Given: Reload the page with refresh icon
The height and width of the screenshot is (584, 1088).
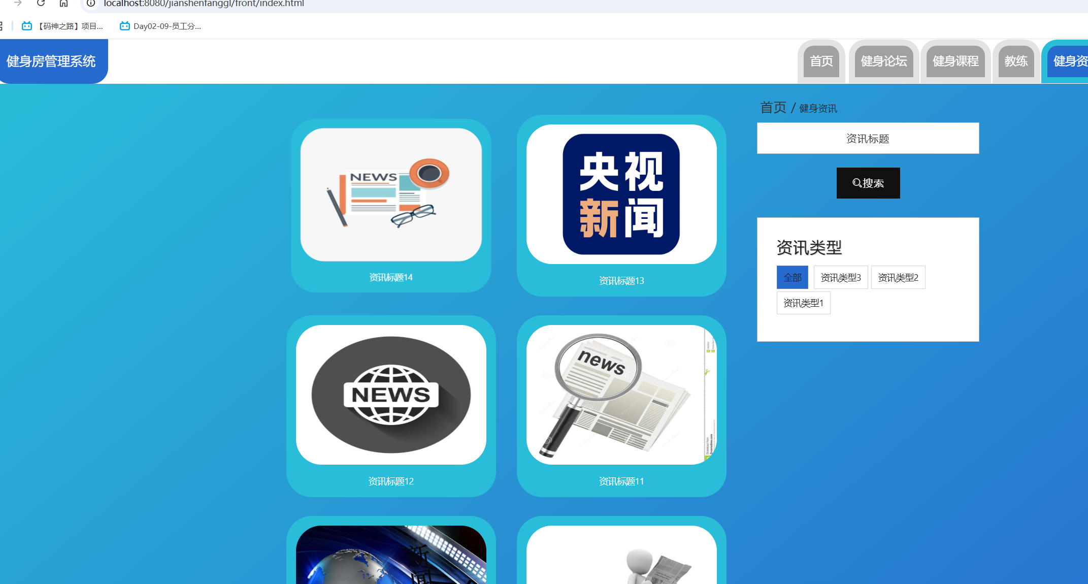Looking at the screenshot, I should point(41,3).
